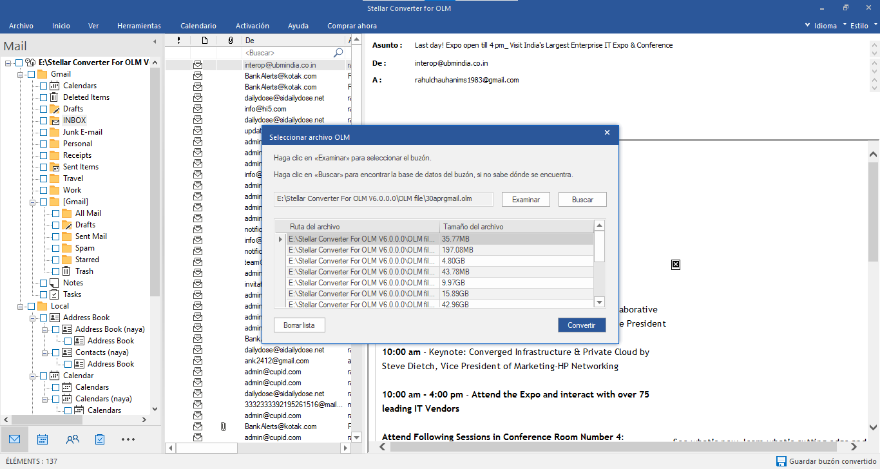Click the Convertir button
This screenshot has width=880, height=469.
[x=581, y=325]
